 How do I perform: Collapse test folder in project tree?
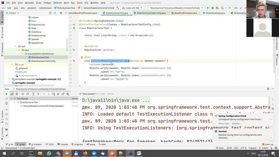[16, 47]
